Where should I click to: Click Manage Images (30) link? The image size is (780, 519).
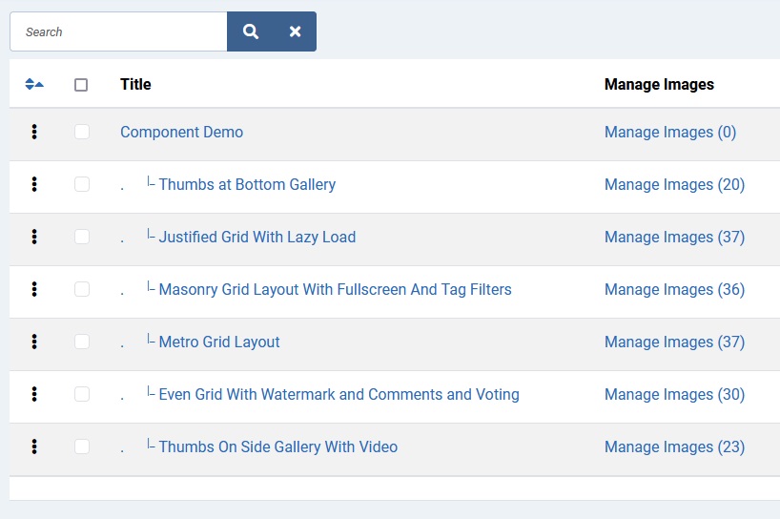tap(674, 394)
